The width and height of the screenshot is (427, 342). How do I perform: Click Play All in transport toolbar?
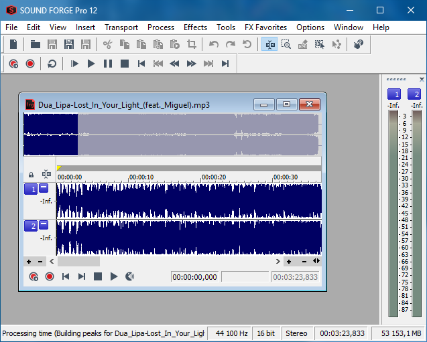coord(74,64)
